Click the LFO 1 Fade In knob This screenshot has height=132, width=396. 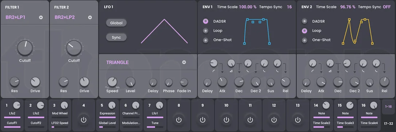click(x=184, y=83)
